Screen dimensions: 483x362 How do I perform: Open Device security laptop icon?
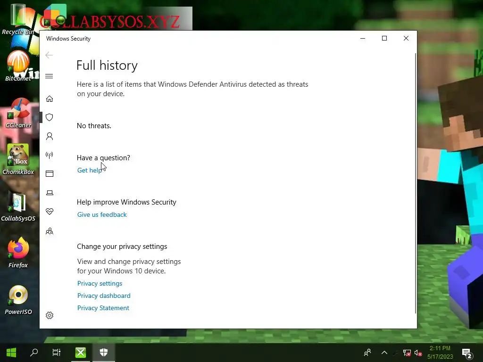49,193
